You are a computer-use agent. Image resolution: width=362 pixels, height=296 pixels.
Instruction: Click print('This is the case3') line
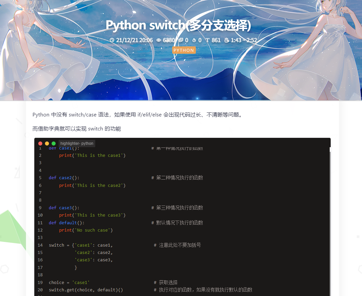coord(92,215)
